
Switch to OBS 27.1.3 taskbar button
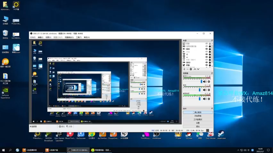click(x=78, y=150)
